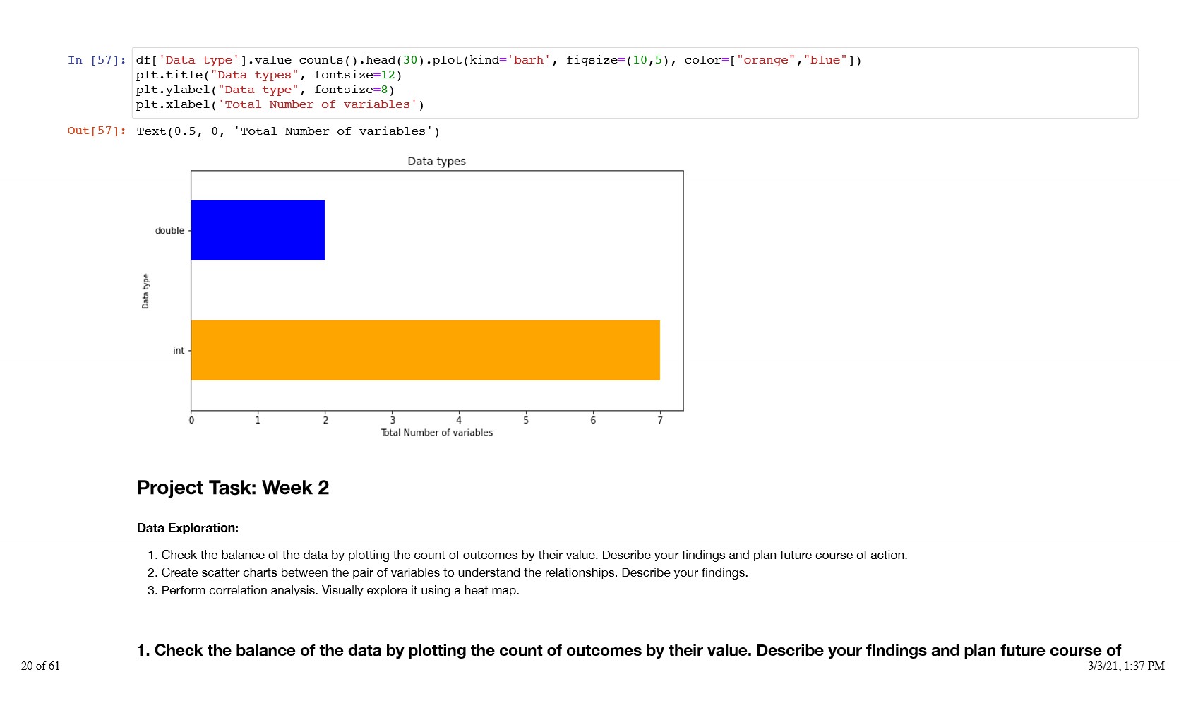This screenshot has width=1186, height=720.
Task: Click the '3/3/21, 1:37 PM' timestamp
Action: [x=1126, y=666]
